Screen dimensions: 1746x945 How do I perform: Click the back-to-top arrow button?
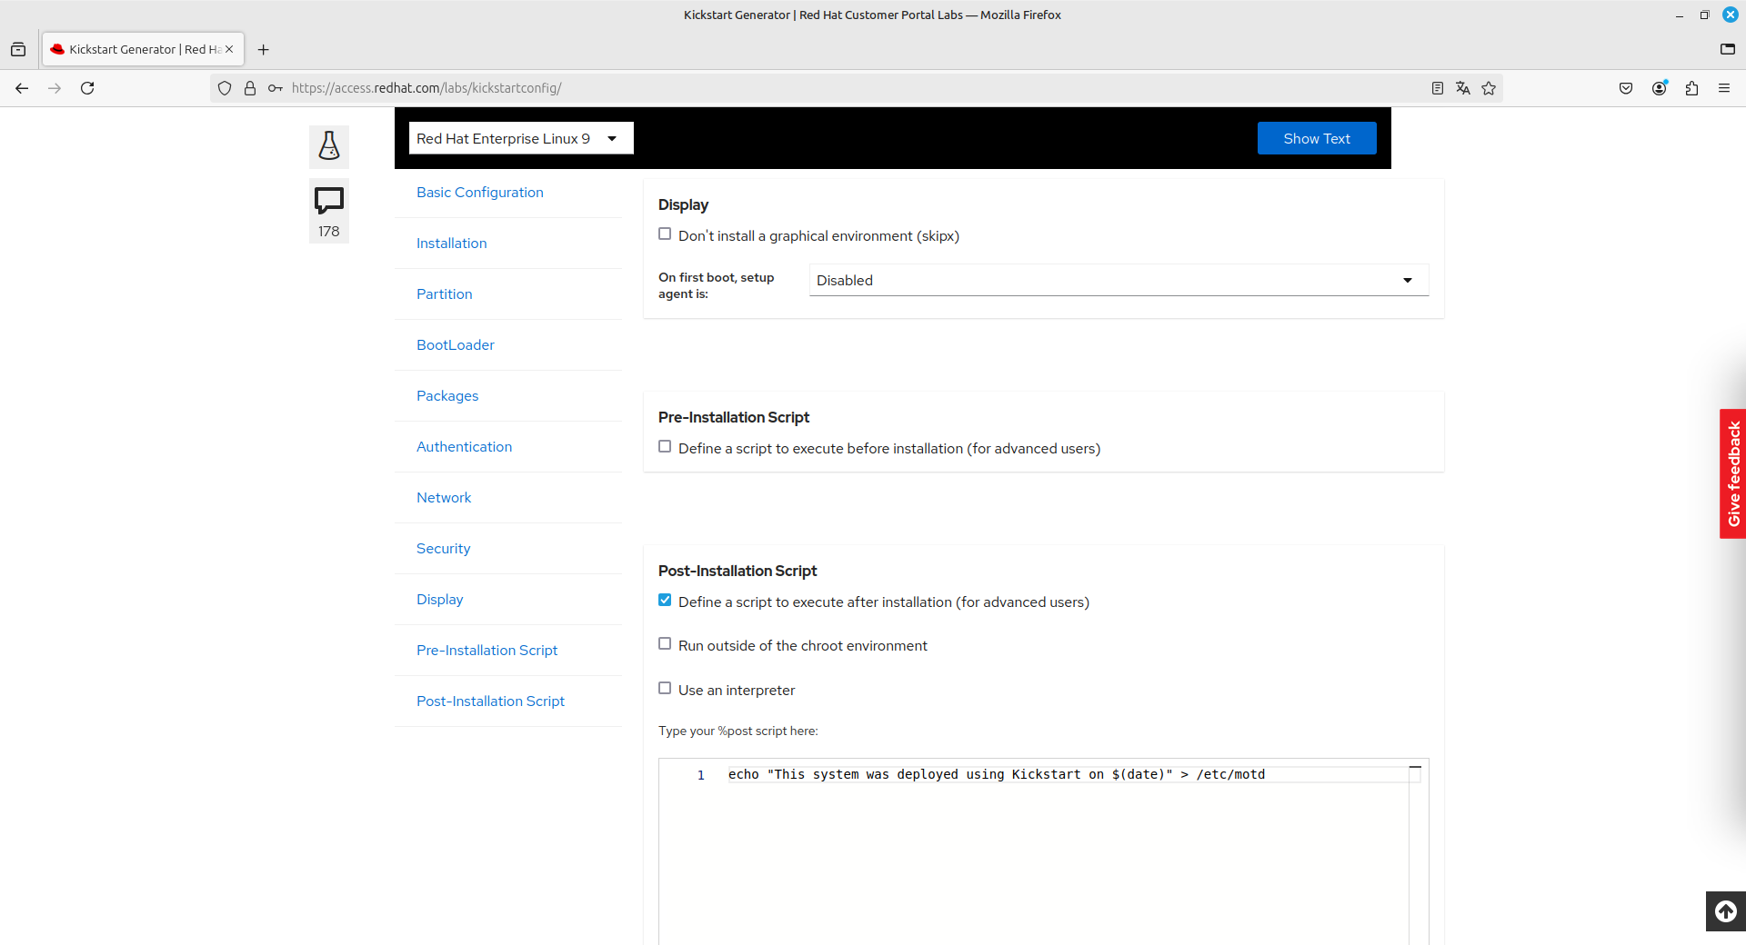[1726, 911]
